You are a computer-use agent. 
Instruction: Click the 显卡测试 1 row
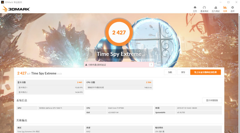pyautogui.click(x=50, y=88)
